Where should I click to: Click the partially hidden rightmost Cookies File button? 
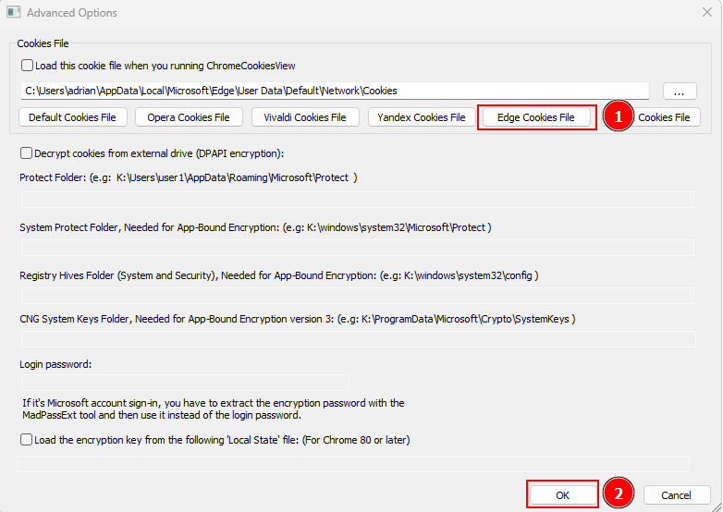point(664,117)
